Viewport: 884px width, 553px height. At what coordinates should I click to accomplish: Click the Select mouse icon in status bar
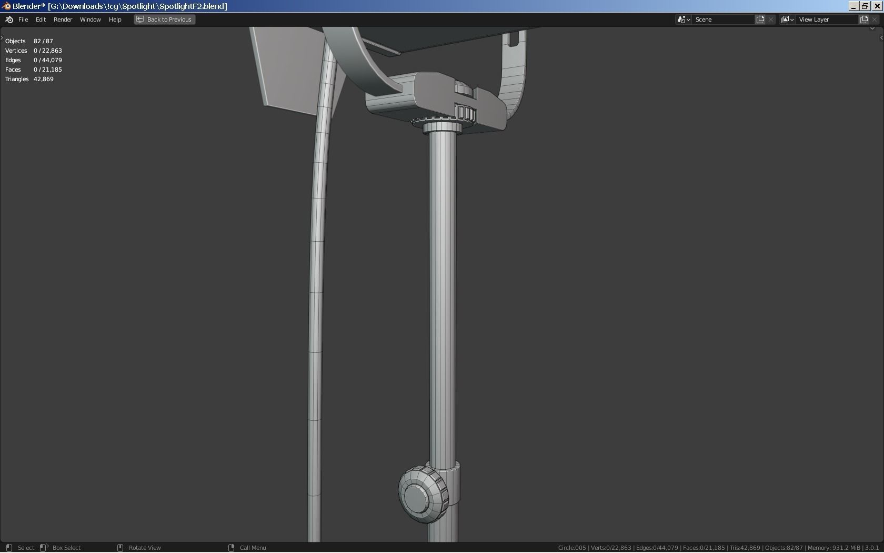tap(9, 548)
